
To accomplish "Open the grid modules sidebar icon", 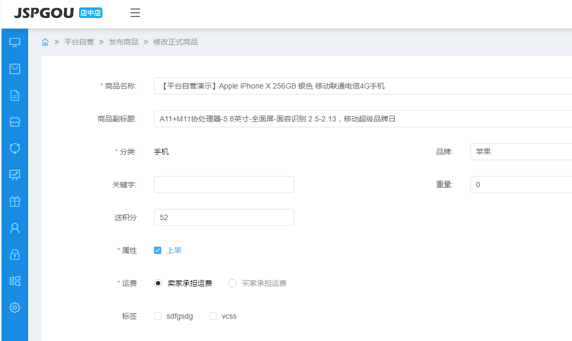I will [x=15, y=281].
